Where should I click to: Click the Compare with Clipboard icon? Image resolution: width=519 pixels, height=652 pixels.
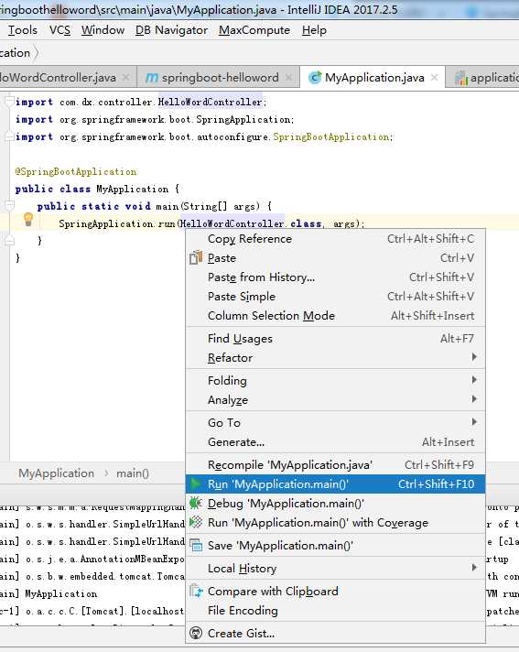(x=196, y=591)
